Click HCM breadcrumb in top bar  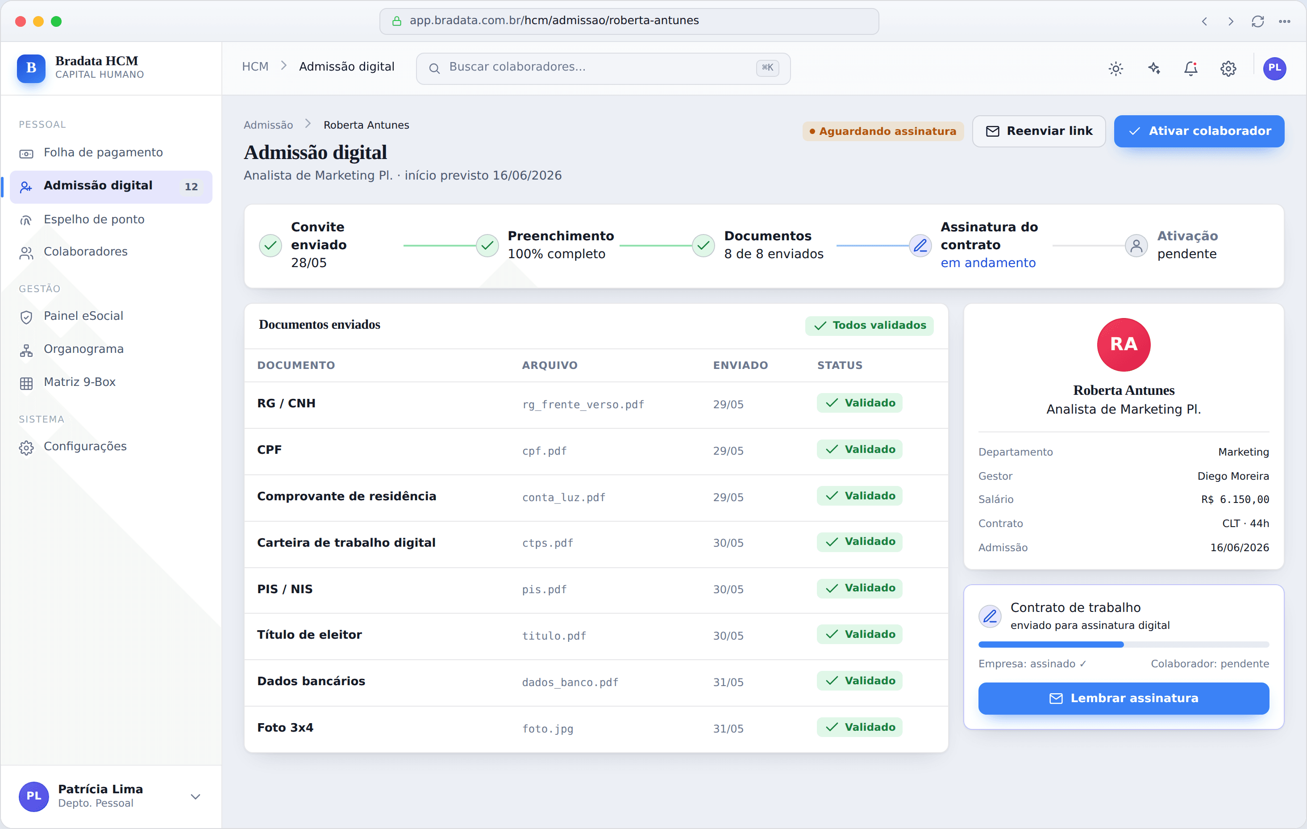pyautogui.click(x=255, y=67)
